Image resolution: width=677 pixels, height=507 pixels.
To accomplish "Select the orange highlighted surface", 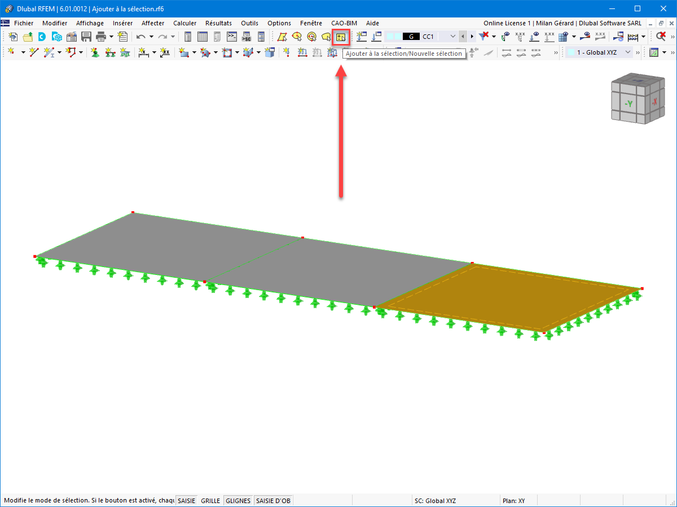I will (x=508, y=297).
